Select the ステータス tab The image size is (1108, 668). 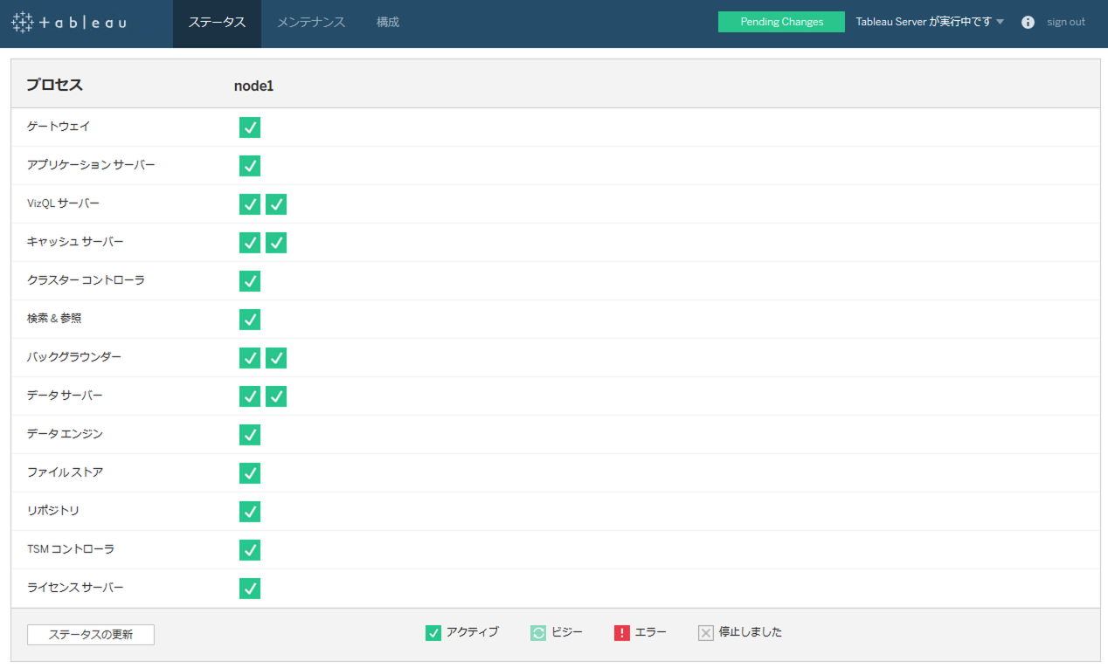point(217,22)
